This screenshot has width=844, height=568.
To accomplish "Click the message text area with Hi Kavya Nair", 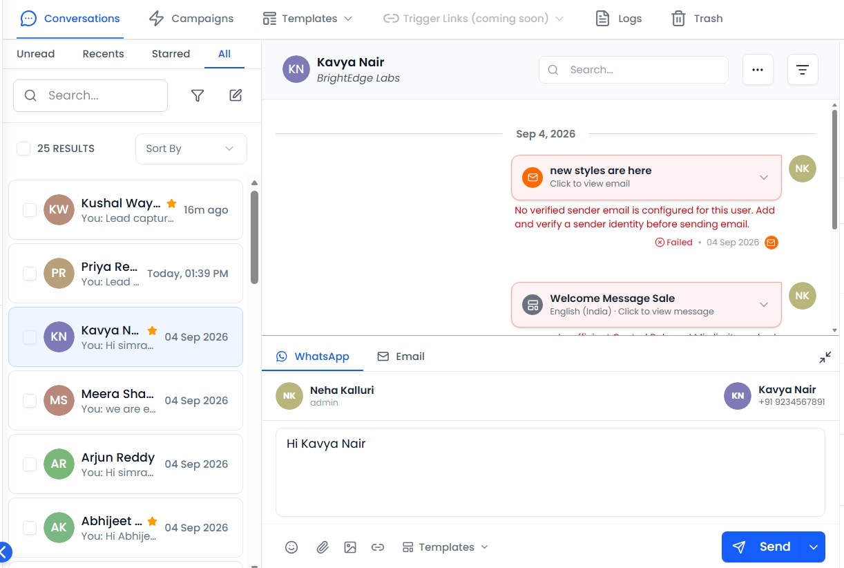I will 550,472.
